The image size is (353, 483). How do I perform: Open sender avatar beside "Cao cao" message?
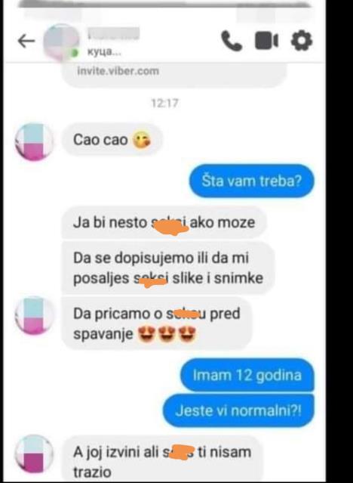coord(34,142)
